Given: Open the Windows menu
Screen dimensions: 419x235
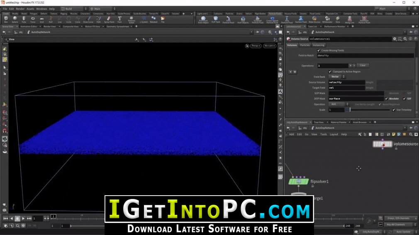Looking at the screenshot, I should (41, 9).
